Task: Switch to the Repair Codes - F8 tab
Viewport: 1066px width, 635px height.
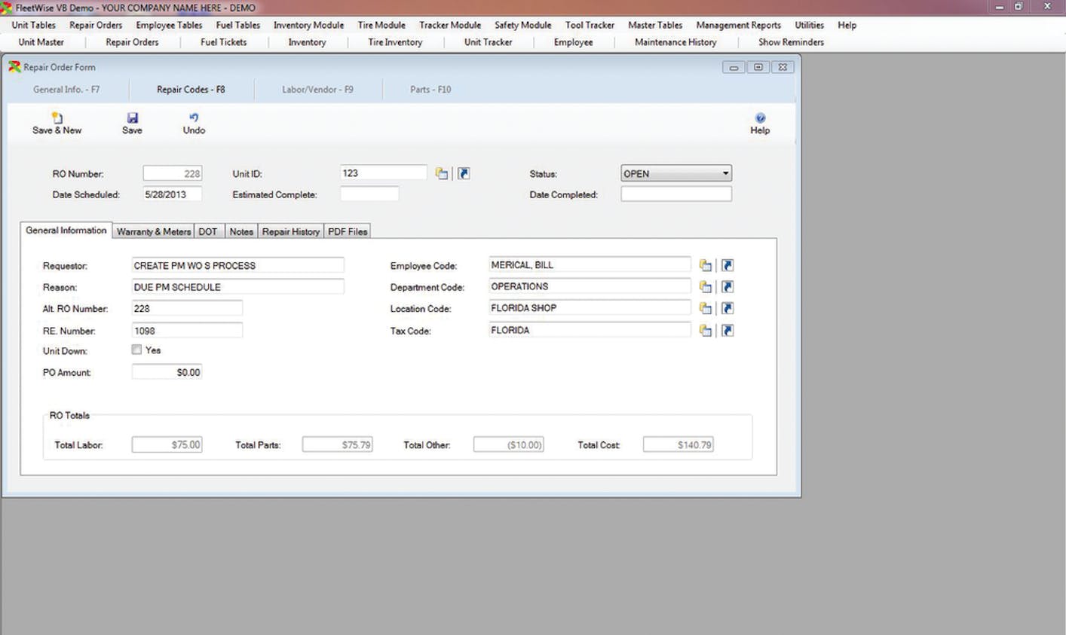Action: [191, 89]
